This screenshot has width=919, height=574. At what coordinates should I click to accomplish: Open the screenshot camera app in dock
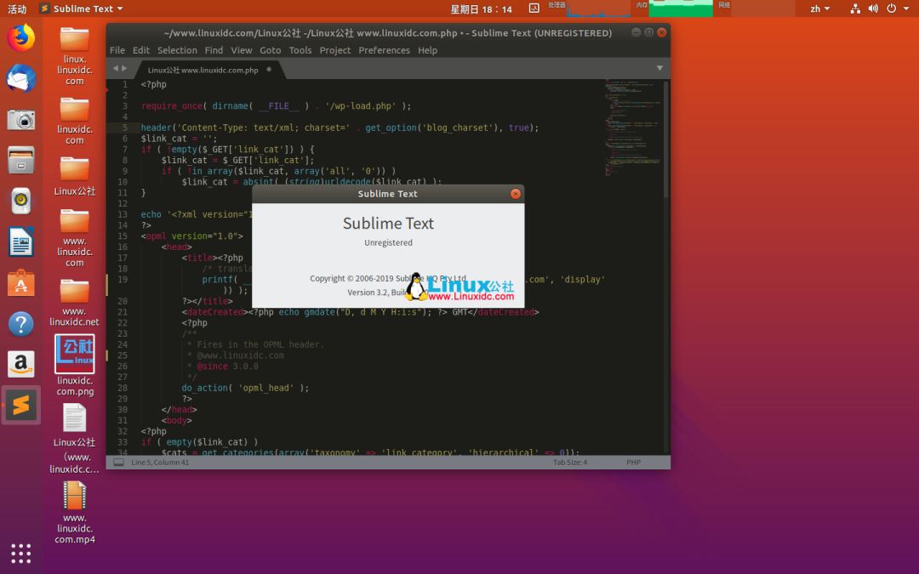(21, 120)
